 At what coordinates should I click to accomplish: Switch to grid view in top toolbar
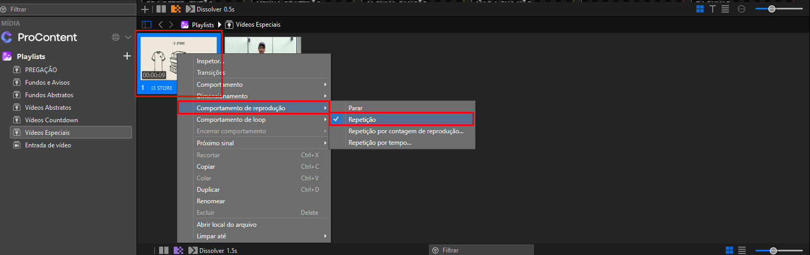coord(700,9)
